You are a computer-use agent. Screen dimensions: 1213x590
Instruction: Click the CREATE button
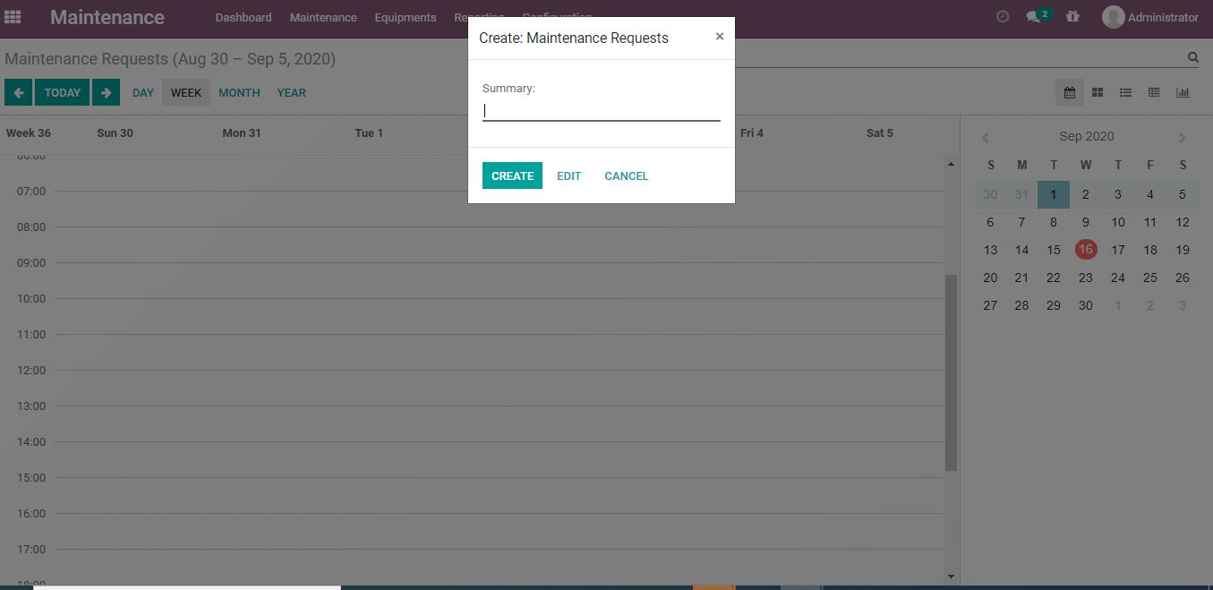click(x=512, y=175)
